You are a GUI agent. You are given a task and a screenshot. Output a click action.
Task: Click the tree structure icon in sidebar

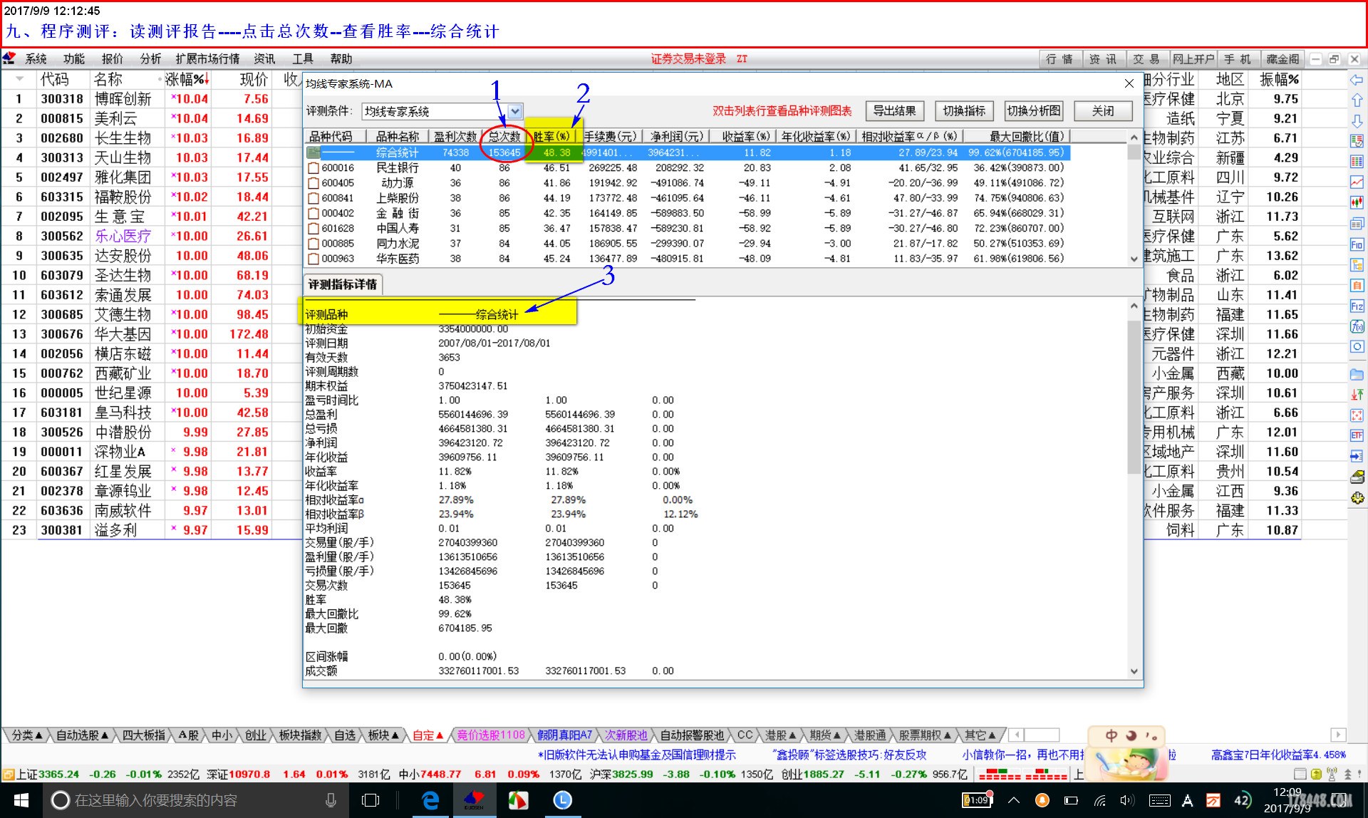click(x=1357, y=265)
